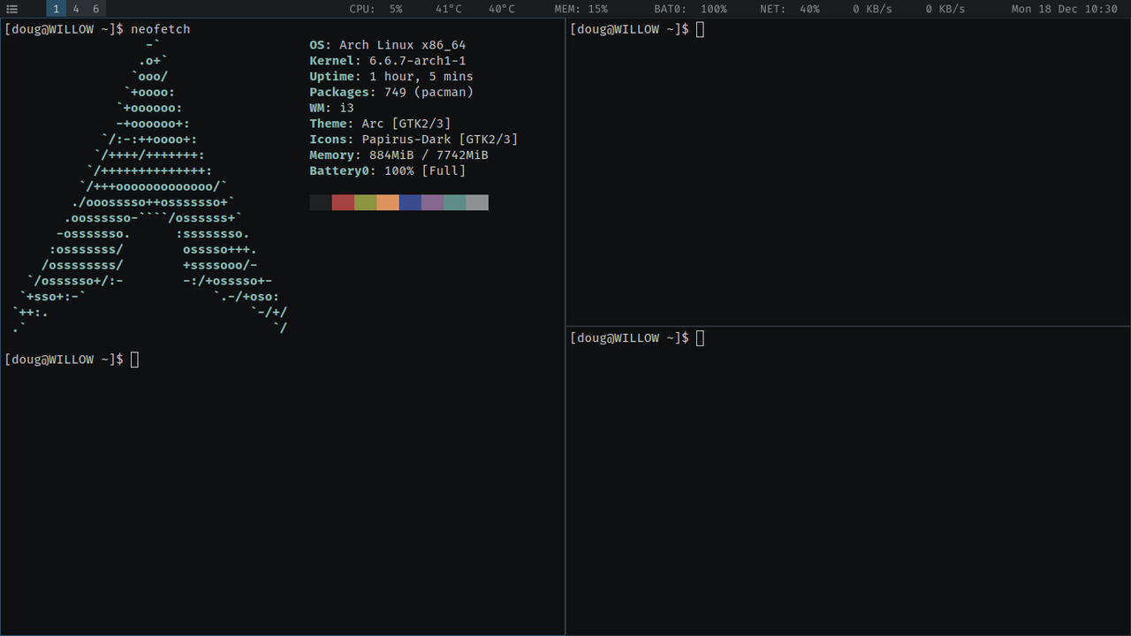The height and width of the screenshot is (636, 1131).
Task: Click the Arch Linux ASCII logo
Action: tap(150, 186)
